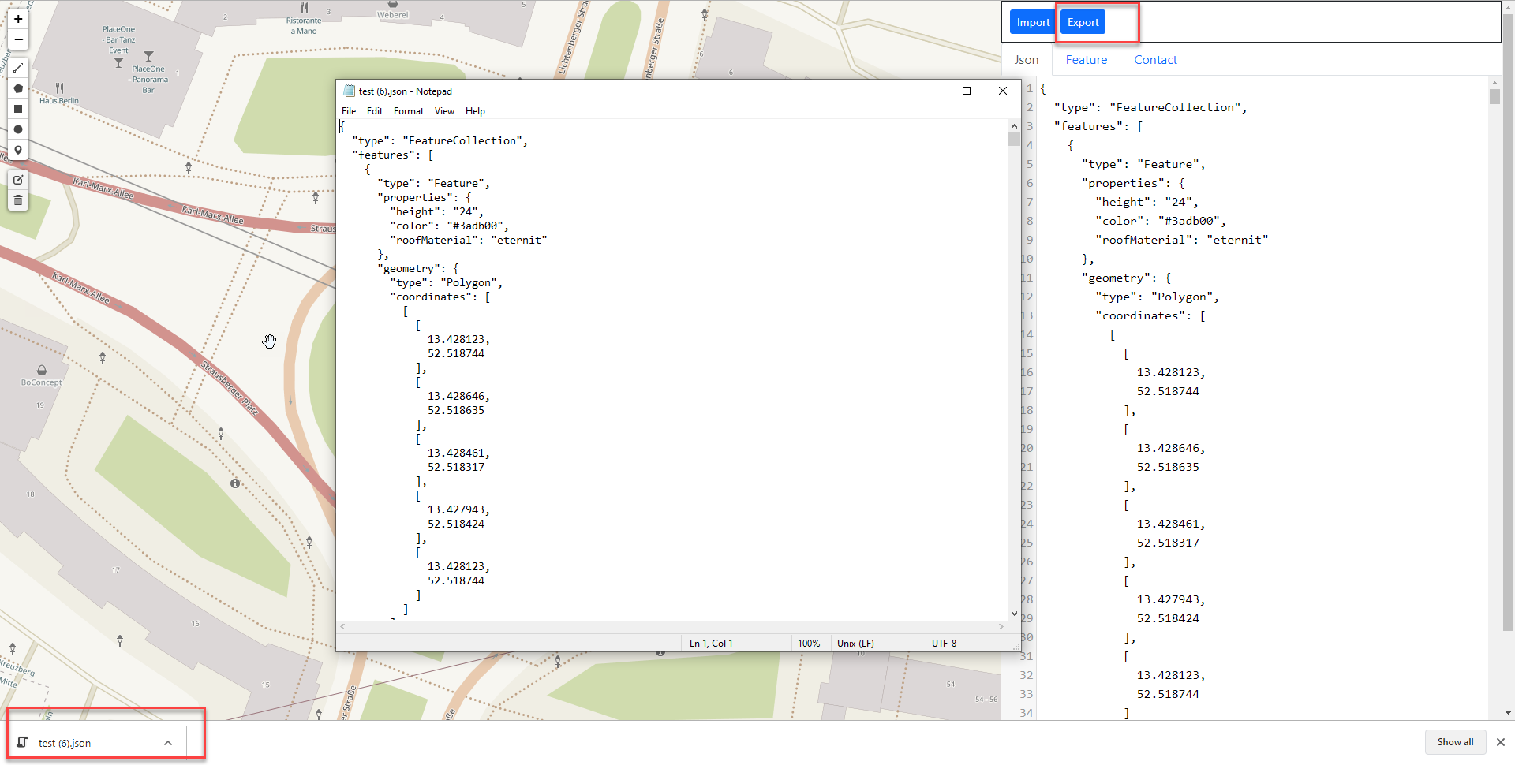This screenshot has height=765, width=1515.
Task: Click 13.428646 value in JSON panel
Action: coord(1171,448)
